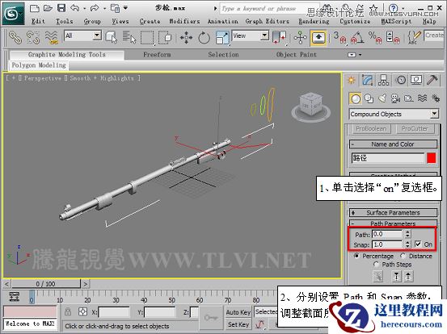Open the Rendering menu
The height and width of the screenshot is (334, 447).
point(314,21)
